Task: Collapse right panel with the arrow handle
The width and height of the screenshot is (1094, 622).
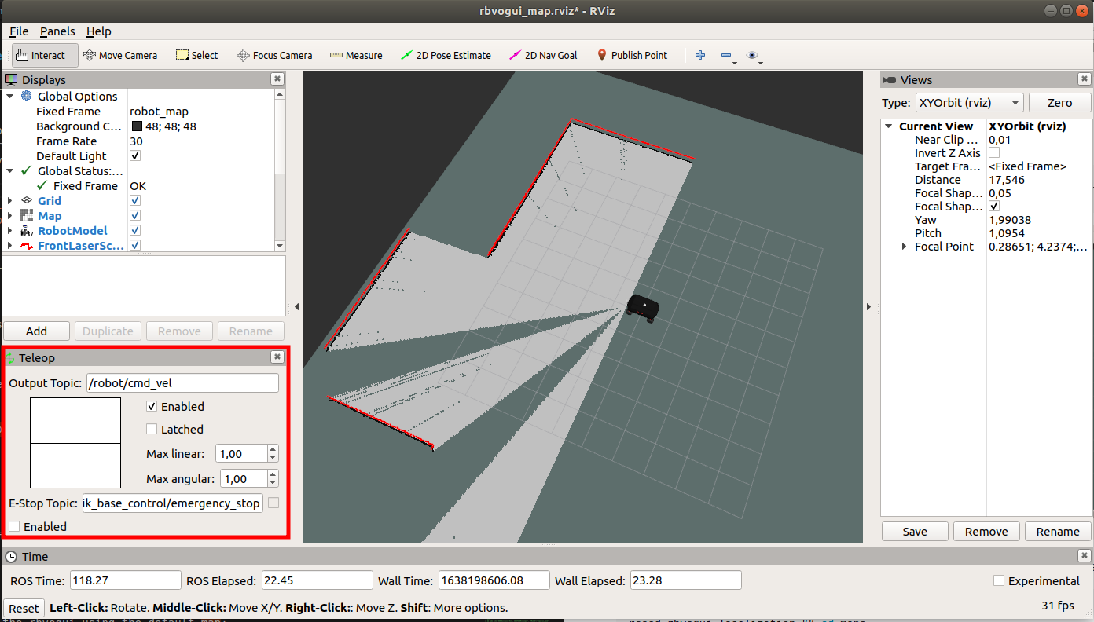Action: point(868,306)
